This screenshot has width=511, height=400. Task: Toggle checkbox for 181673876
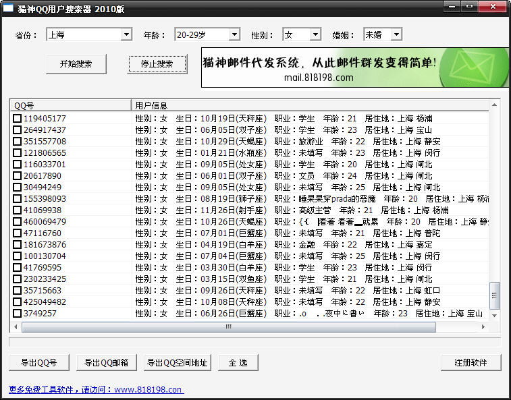(x=18, y=245)
